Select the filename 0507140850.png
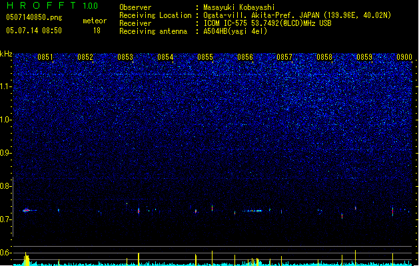 (34, 17)
